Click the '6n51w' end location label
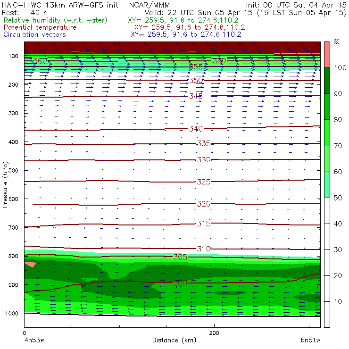Image resolution: width=349 pixels, height=349 pixels. click(310, 341)
